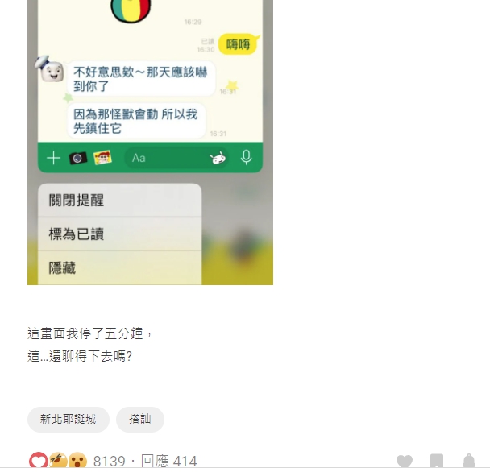Click the plus icon in chat bar
The image size is (490, 472).
click(x=53, y=158)
